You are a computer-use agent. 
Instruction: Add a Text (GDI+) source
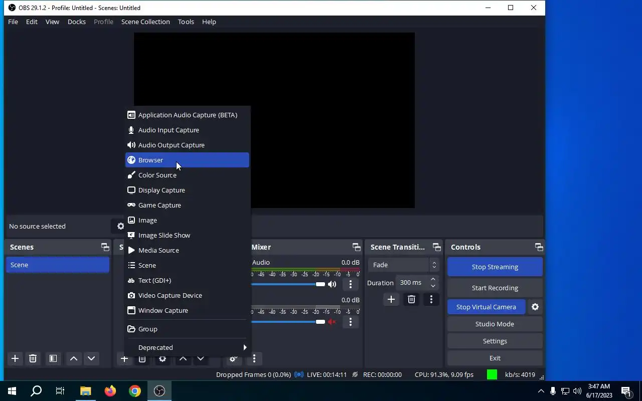[x=187, y=280]
